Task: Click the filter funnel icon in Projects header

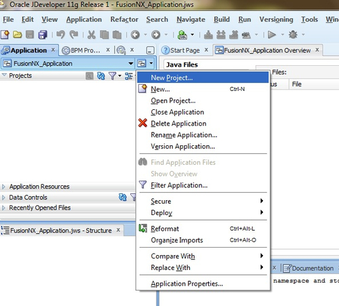Action: (x=112, y=76)
